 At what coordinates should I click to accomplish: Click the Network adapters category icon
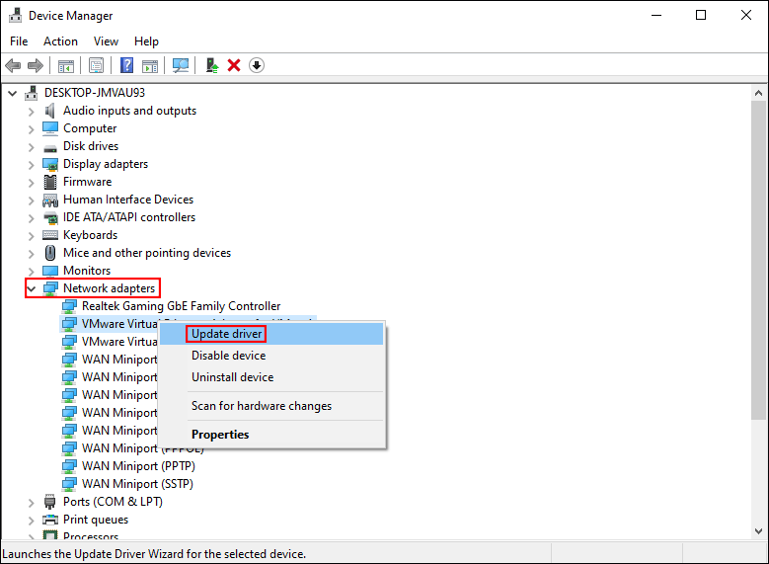(x=50, y=288)
